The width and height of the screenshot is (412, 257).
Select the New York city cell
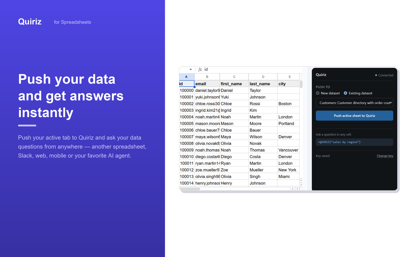point(288,170)
